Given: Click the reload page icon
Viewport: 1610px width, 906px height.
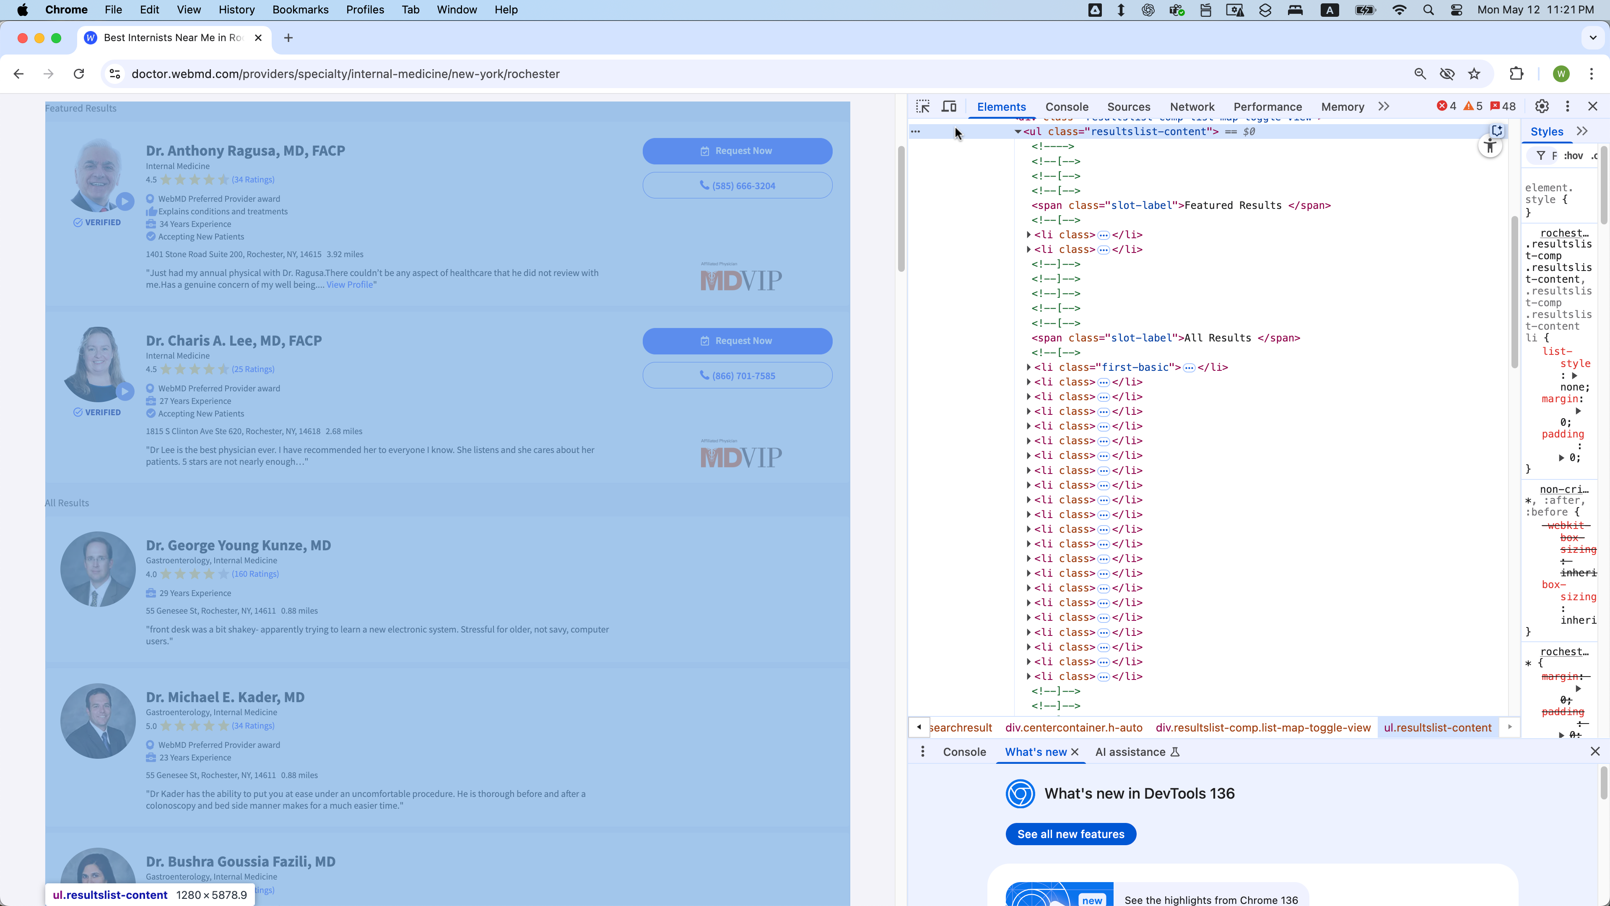Looking at the screenshot, I should 79,74.
